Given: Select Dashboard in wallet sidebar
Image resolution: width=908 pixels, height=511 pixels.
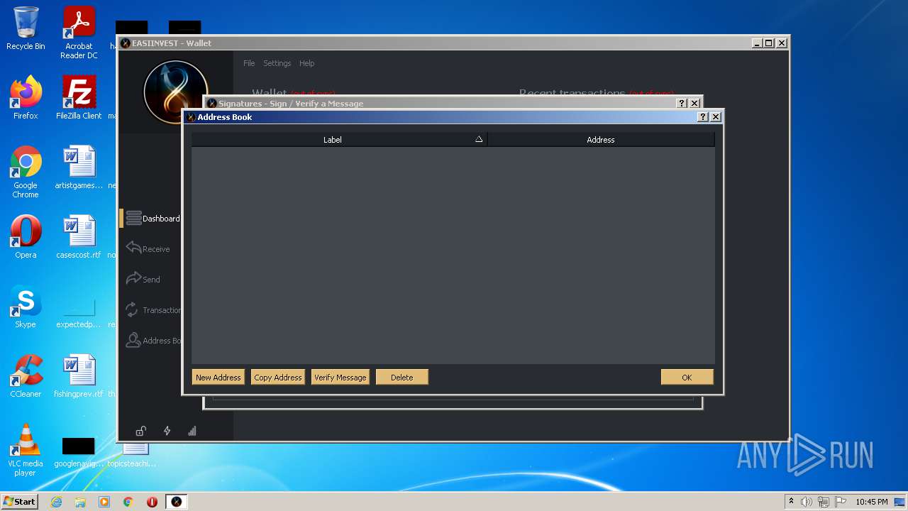Looking at the screenshot, I should tap(153, 219).
